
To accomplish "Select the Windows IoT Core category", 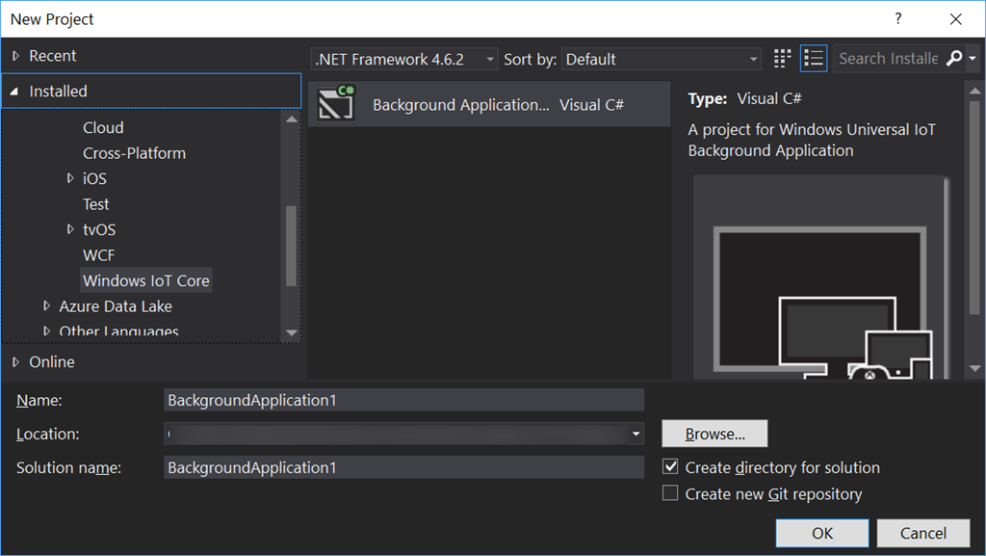I will 146,280.
